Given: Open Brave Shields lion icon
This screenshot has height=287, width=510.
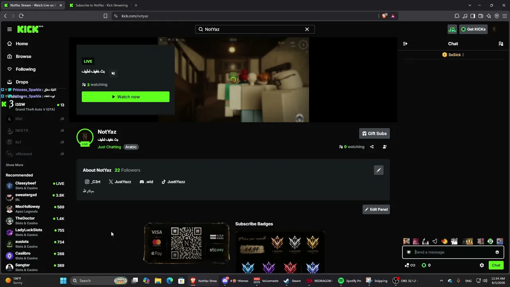Looking at the screenshot, I should click(x=384, y=16).
